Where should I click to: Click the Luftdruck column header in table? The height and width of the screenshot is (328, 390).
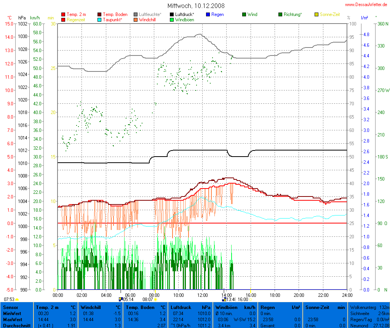pyautogui.click(x=180, y=307)
